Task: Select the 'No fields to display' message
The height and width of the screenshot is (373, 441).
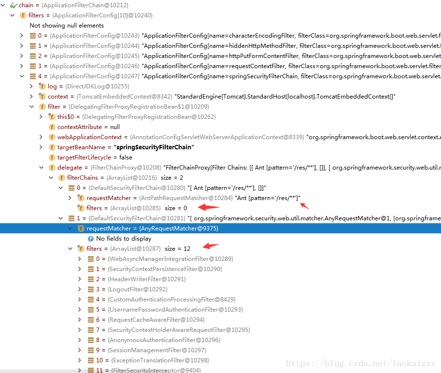Action: click(x=124, y=239)
